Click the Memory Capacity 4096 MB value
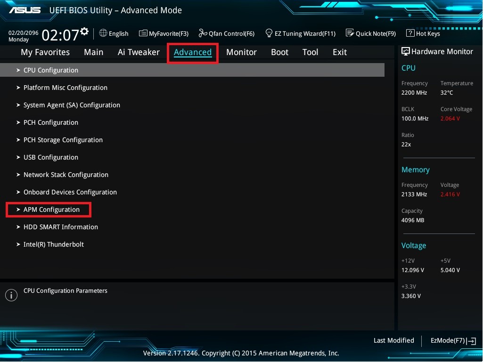Viewport: 483px width, 362px height. click(x=413, y=220)
